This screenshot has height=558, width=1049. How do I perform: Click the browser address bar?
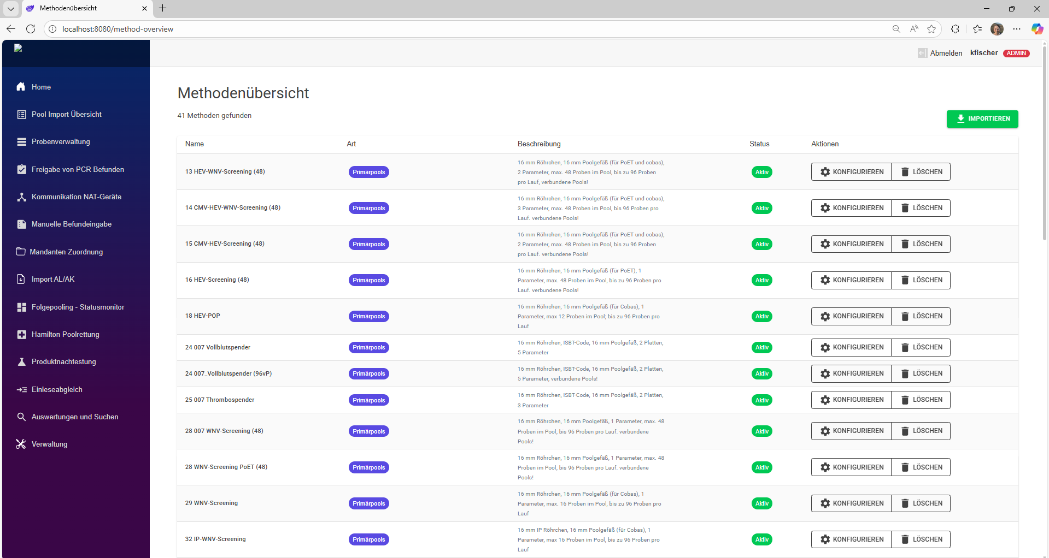437,29
